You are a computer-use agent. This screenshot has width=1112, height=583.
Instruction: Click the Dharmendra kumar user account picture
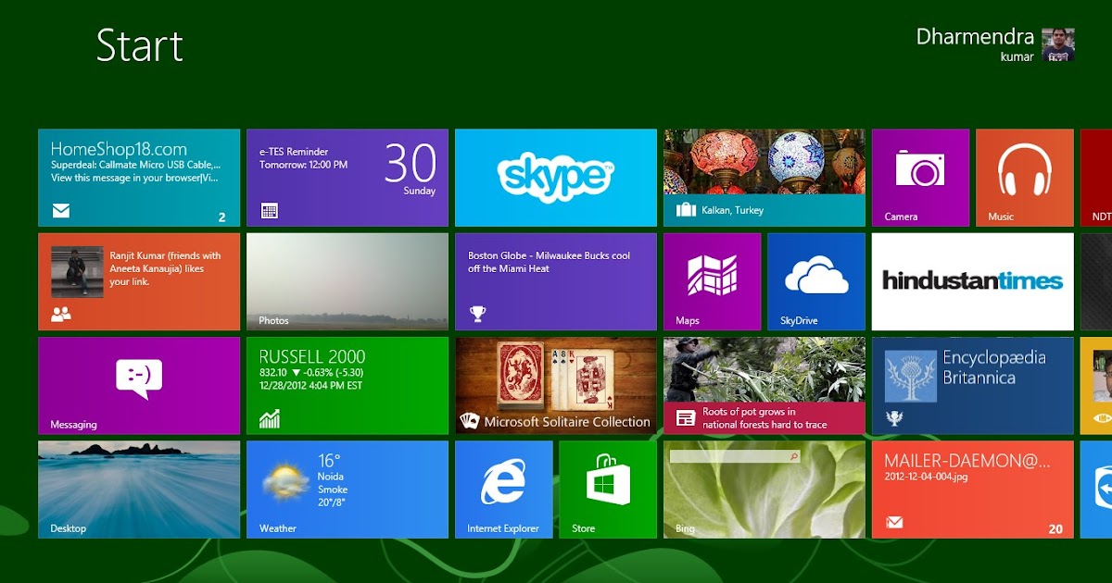1058,44
